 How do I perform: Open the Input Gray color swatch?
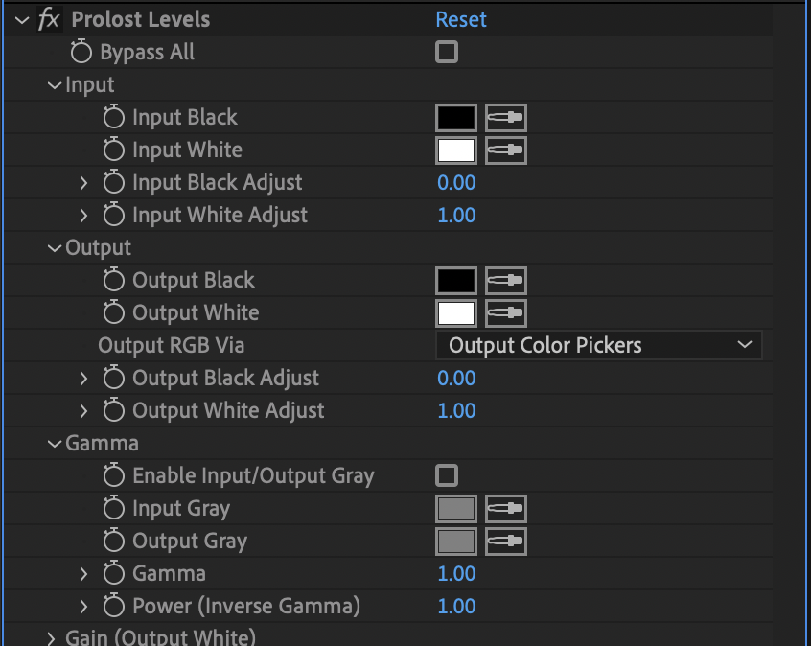pos(456,508)
